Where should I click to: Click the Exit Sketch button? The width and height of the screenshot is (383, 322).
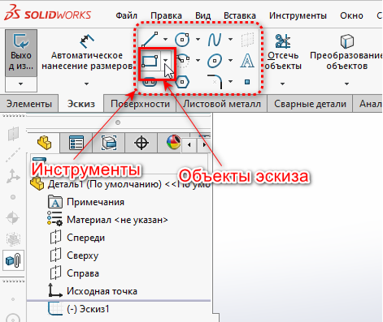[21, 52]
